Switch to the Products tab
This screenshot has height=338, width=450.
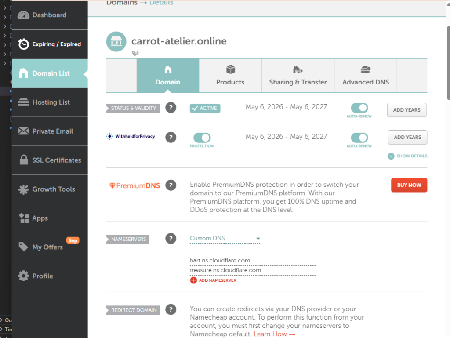click(x=230, y=76)
